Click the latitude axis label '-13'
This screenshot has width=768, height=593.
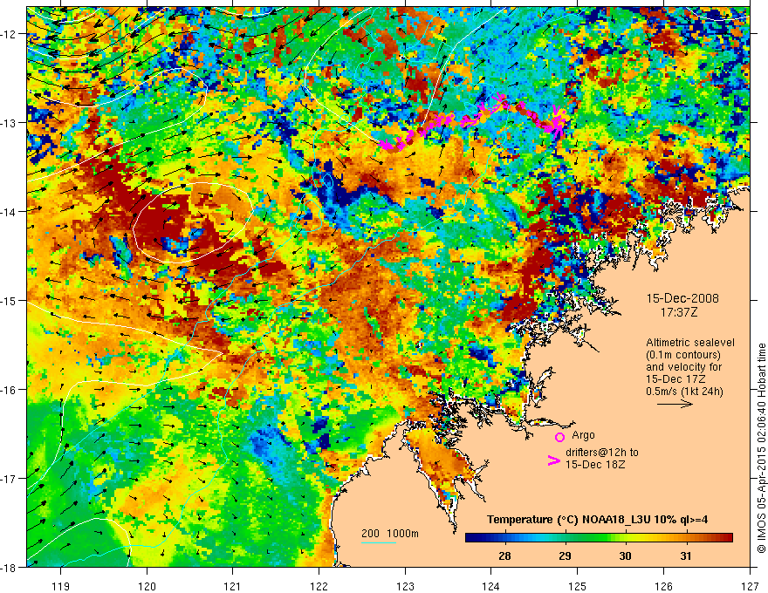(x=10, y=122)
